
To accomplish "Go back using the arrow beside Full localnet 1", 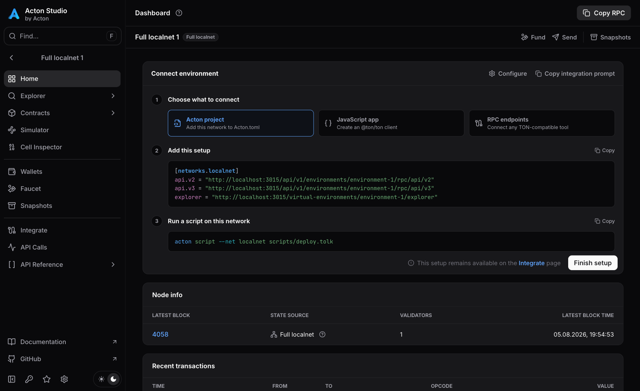I will tap(11, 58).
